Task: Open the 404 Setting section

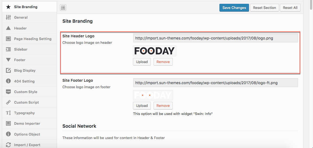Action: pos(29,81)
